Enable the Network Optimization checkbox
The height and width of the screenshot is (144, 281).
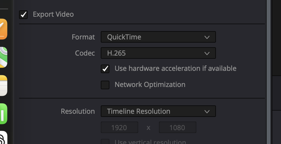(x=105, y=85)
